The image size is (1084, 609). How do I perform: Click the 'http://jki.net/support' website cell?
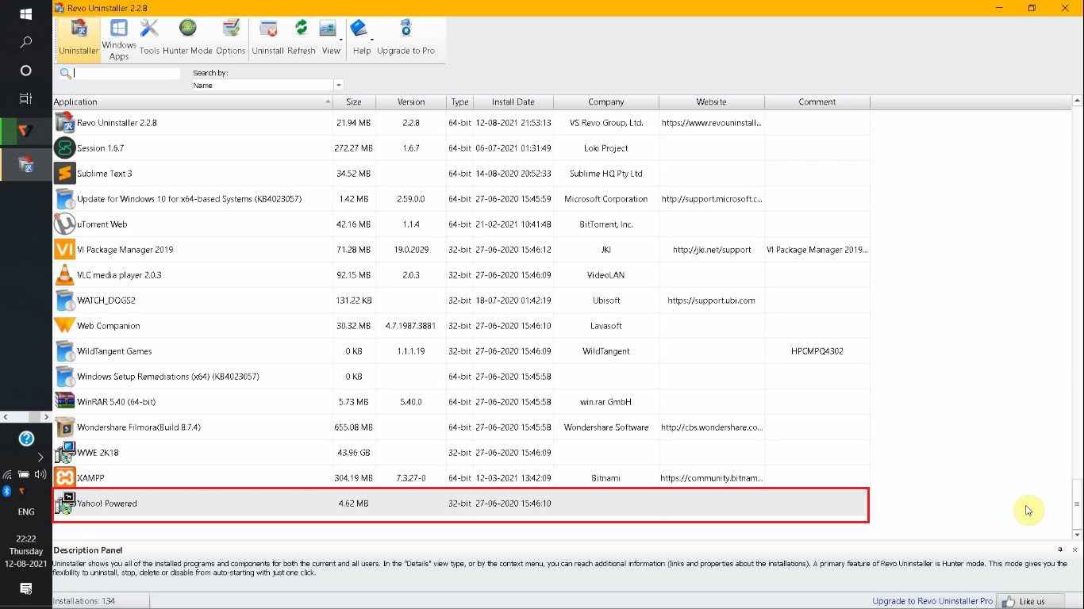[712, 250]
